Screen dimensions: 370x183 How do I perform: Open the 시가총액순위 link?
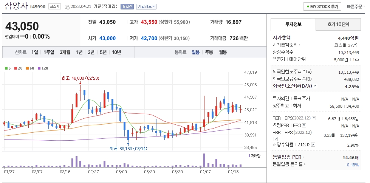tap(286, 45)
